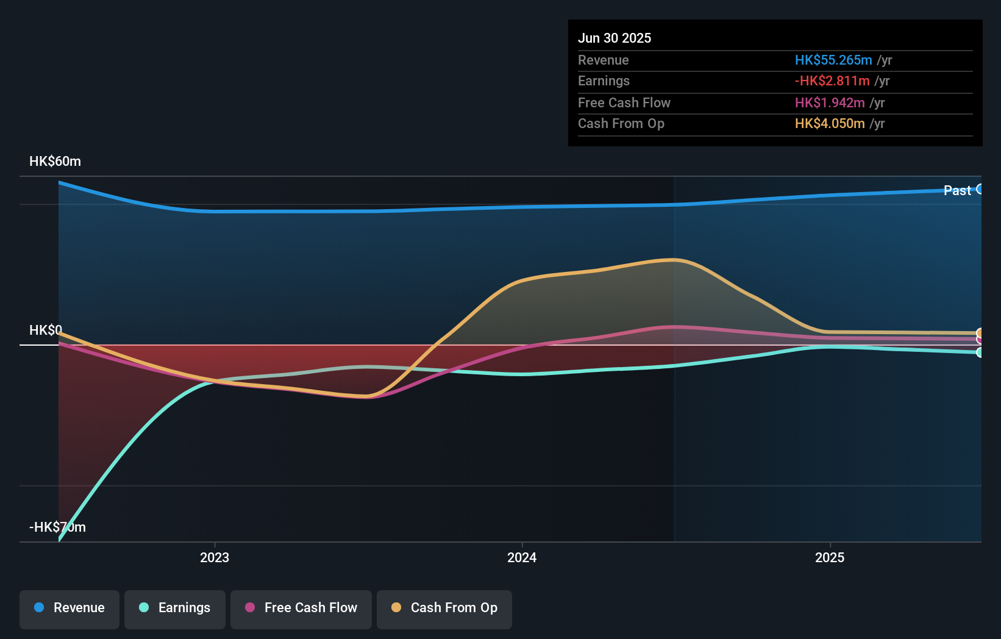Click the Revenue row label in tooltip

603,60
